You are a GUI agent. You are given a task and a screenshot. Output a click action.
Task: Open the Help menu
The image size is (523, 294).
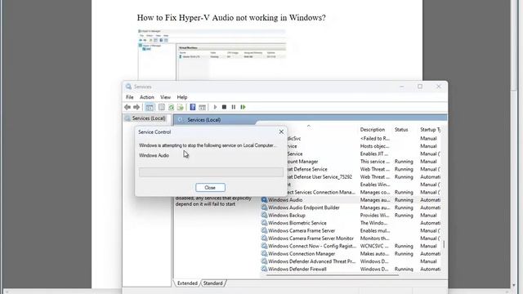(x=182, y=97)
